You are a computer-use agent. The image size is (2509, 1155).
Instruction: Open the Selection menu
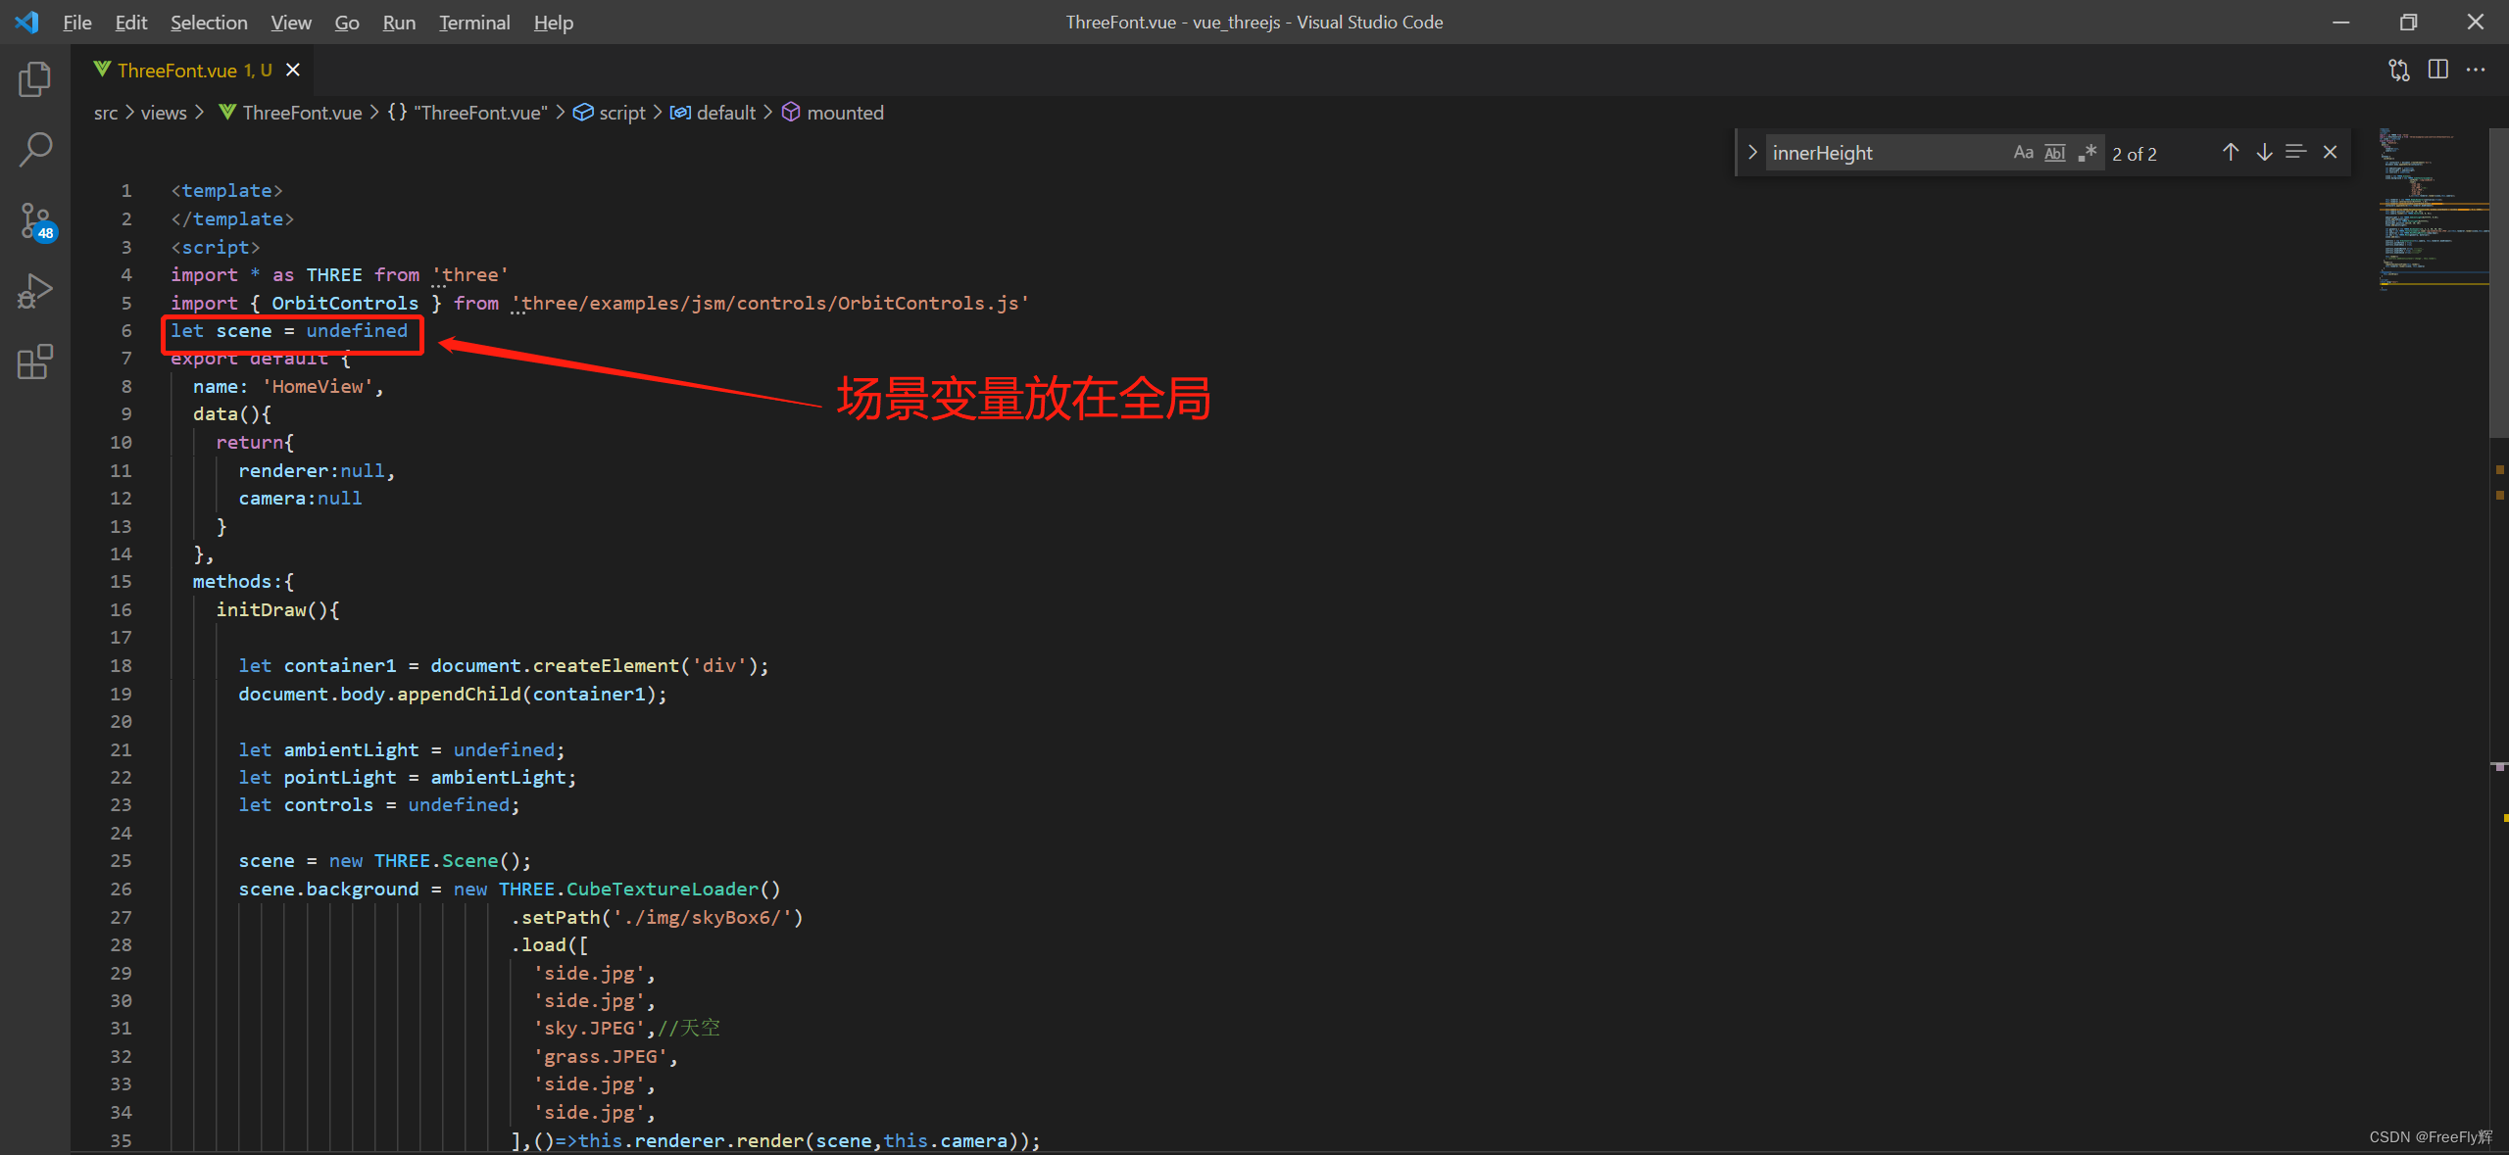[209, 22]
